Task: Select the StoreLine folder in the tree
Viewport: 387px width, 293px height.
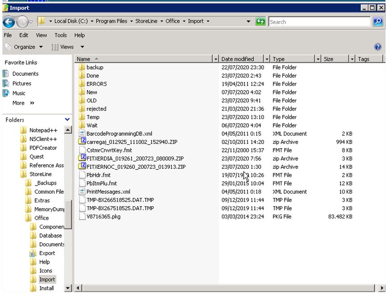Action: click(x=40, y=174)
